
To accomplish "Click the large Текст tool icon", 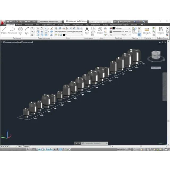I will click(87, 30).
